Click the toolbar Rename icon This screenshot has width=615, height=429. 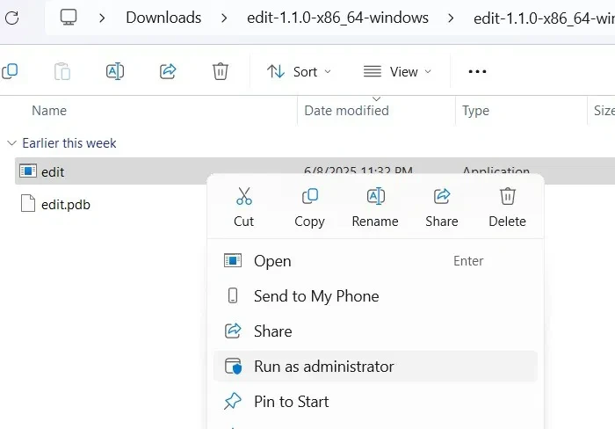tap(115, 71)
